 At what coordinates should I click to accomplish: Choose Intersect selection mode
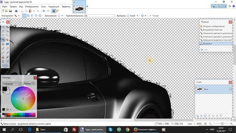pyautogui.click(x=36, y=16)
